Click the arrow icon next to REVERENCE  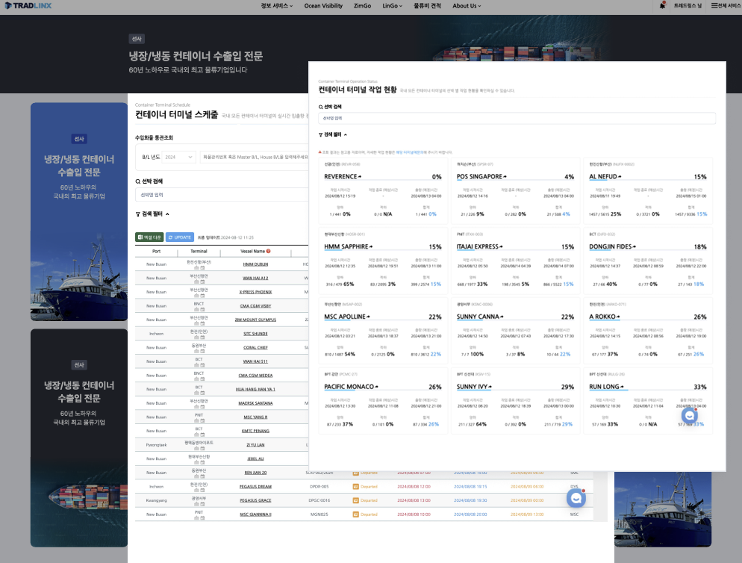[360, 177]
